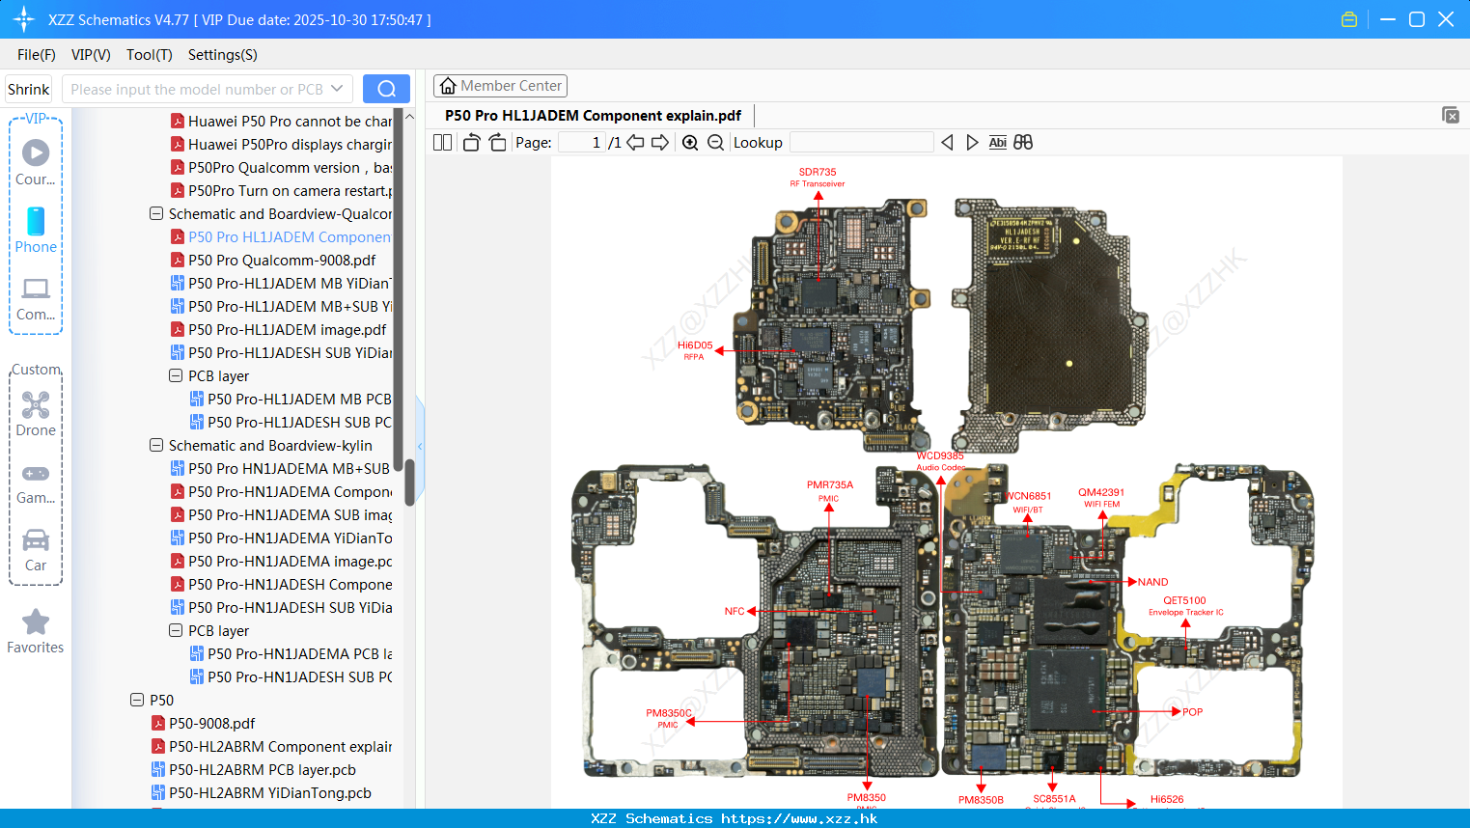The height and width of the screenshot is (828, 1470).
Task: Open Tool menu
Action: 150,55
